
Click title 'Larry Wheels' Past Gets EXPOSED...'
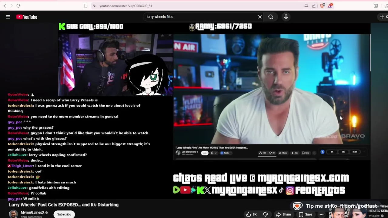64,205
